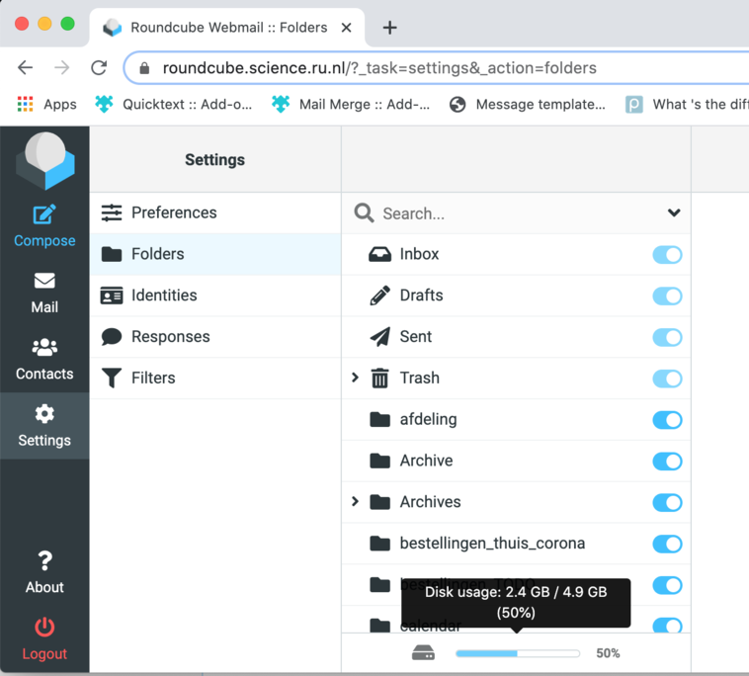Screen dimensions: 749x676
Task: Click the About question mark icon
Action: (x=44, y=561)
